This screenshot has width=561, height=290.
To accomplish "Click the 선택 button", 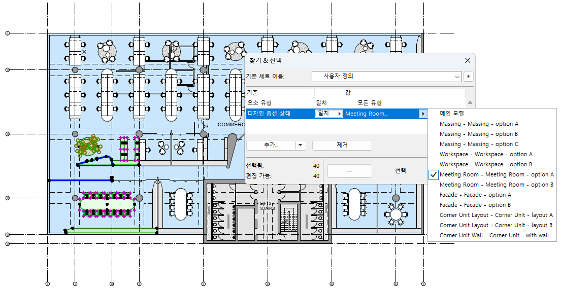I will [401, 171].
